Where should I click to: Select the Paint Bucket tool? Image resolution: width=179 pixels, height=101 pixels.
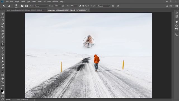point(3,55)
